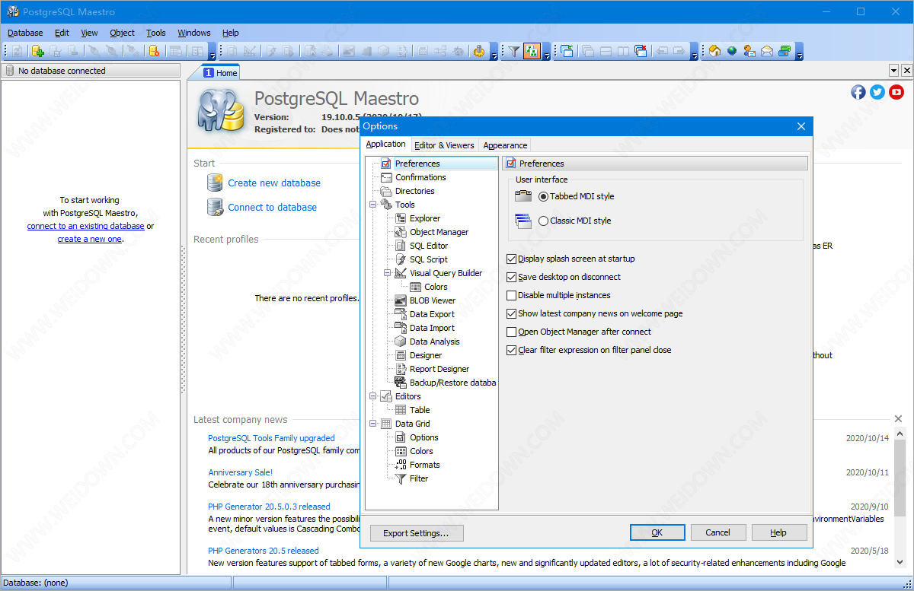Switch to the Appearance tab
This screenshot has width=914, height=591.
[505, 145]
